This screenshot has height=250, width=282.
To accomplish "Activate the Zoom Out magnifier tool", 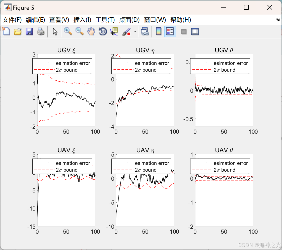I will 79,31.
